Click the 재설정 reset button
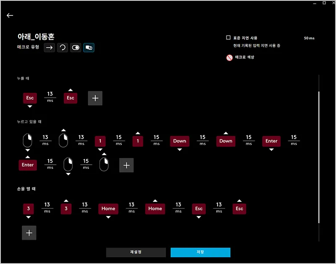Screen dimensions: 336x264 136,252
